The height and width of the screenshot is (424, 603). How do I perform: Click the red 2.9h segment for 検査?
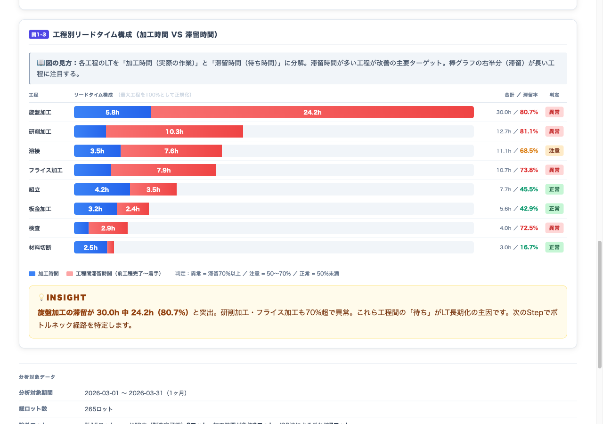click(x=108, y=228)
